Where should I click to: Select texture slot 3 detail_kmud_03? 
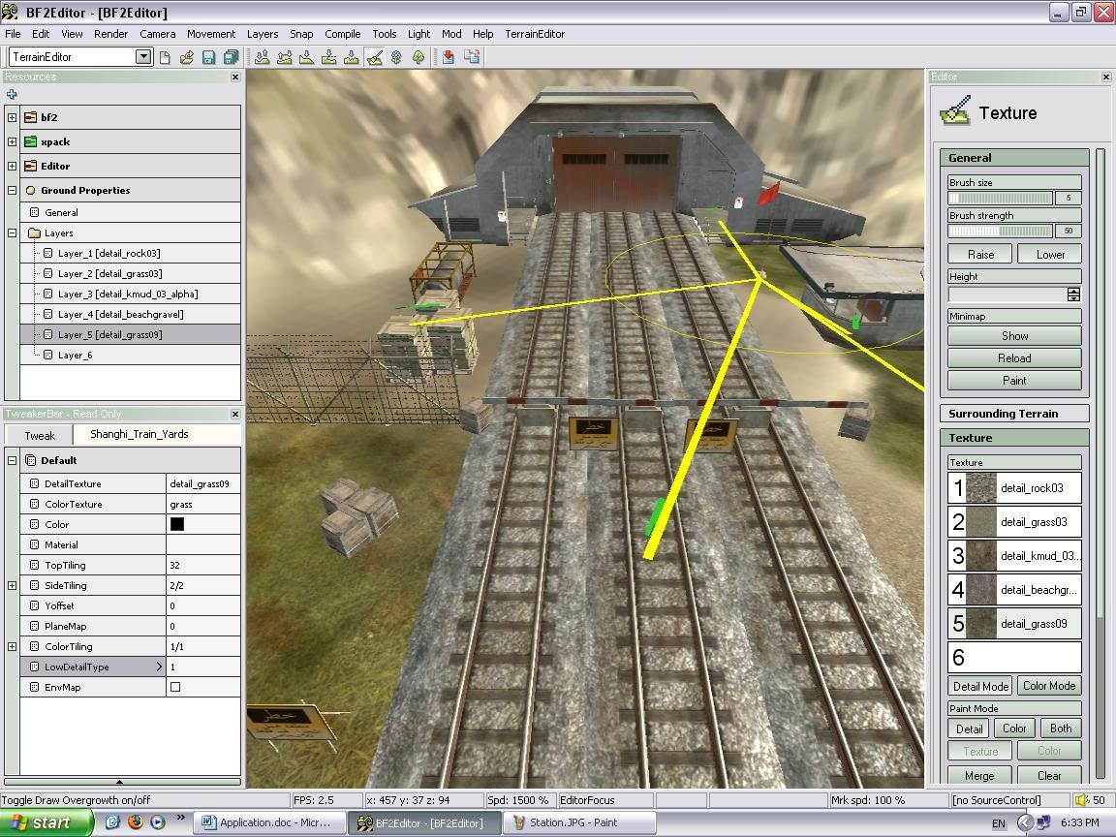pyautogui.click(x=1014, y=556)
